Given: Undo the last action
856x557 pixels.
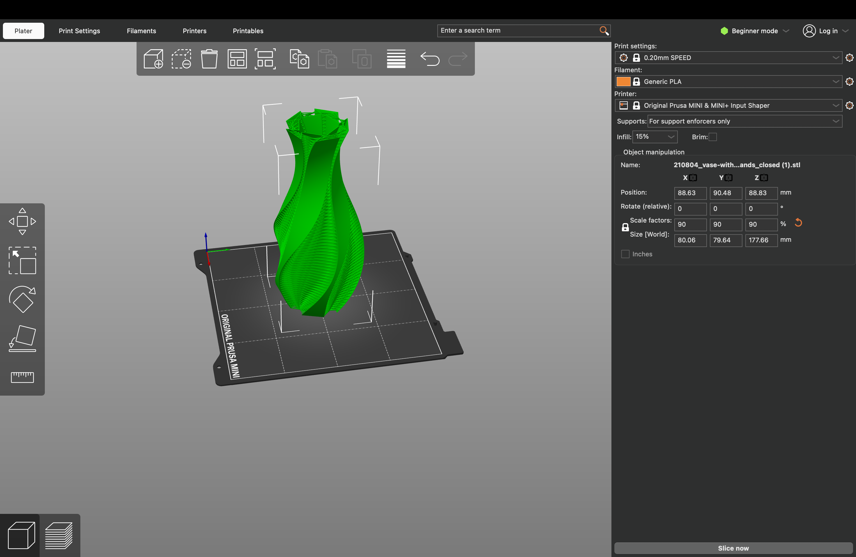Looking at the screenshot, I should (x=430, y=59).
